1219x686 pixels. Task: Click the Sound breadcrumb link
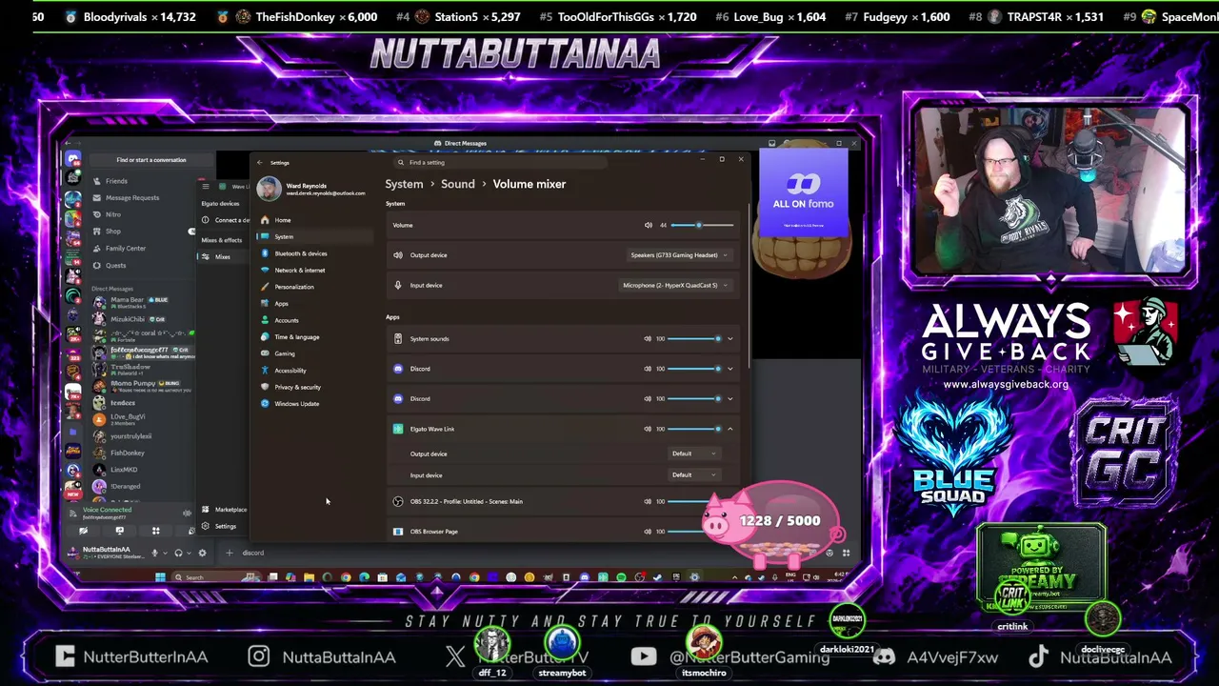pyautogui.click(x=457, y=184)
